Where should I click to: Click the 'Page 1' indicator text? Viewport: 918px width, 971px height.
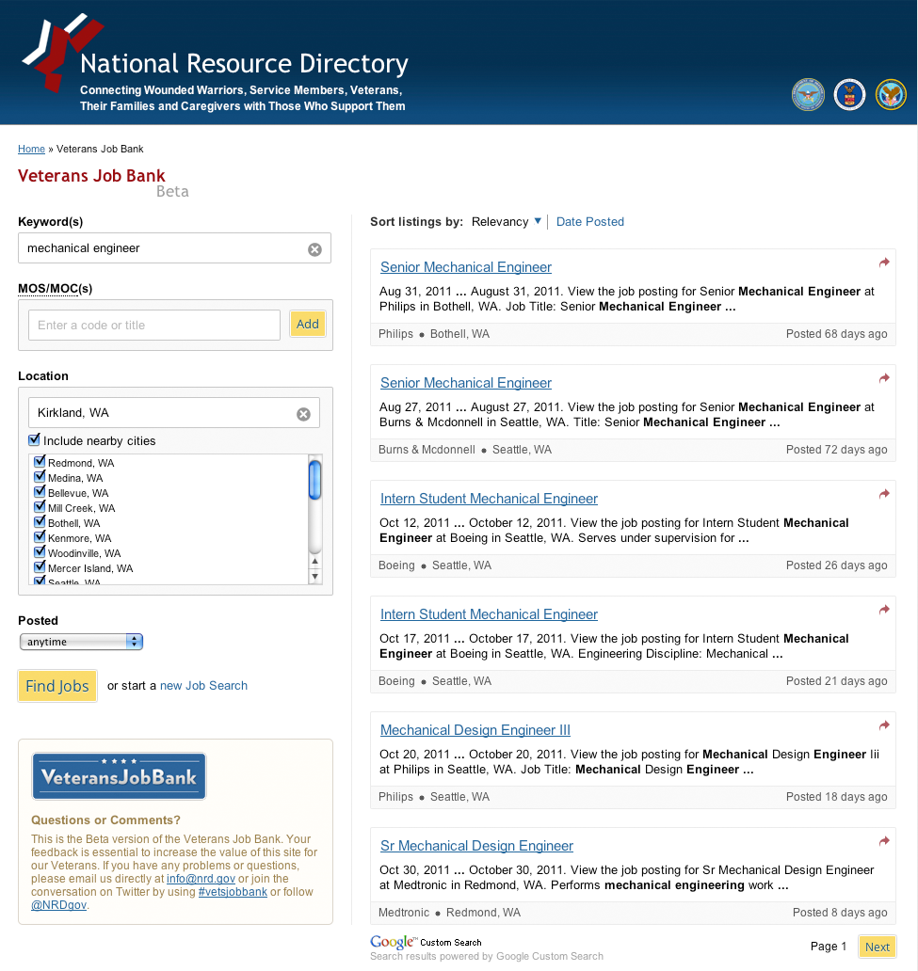coord(829,947)
